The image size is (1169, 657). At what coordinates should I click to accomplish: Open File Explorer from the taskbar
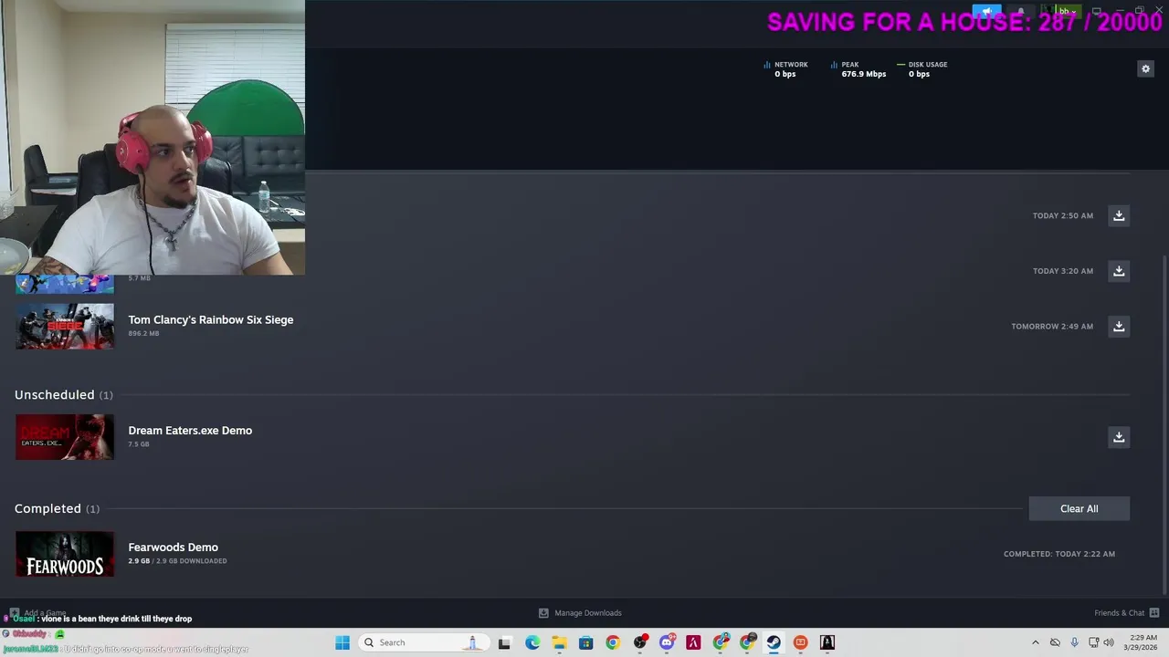(x=559, y=642)
